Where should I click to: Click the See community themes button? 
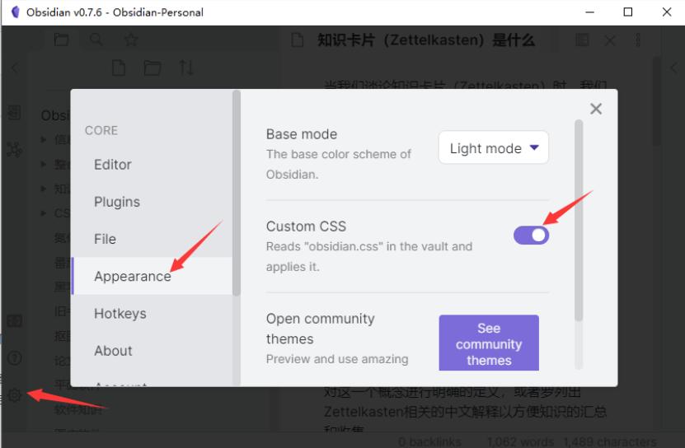coord(489,343)
